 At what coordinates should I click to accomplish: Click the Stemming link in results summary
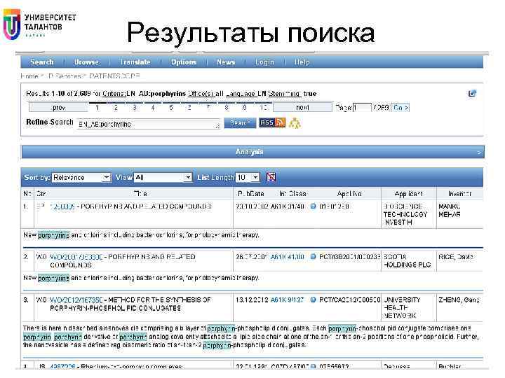click(284, 94)
